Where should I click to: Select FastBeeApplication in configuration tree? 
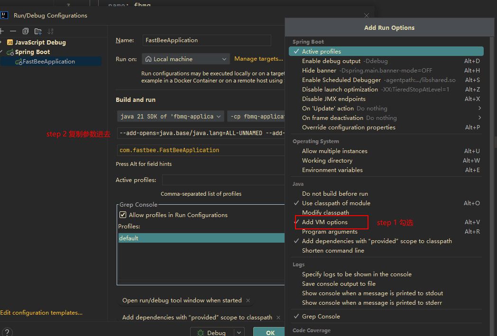pos(51,62)
